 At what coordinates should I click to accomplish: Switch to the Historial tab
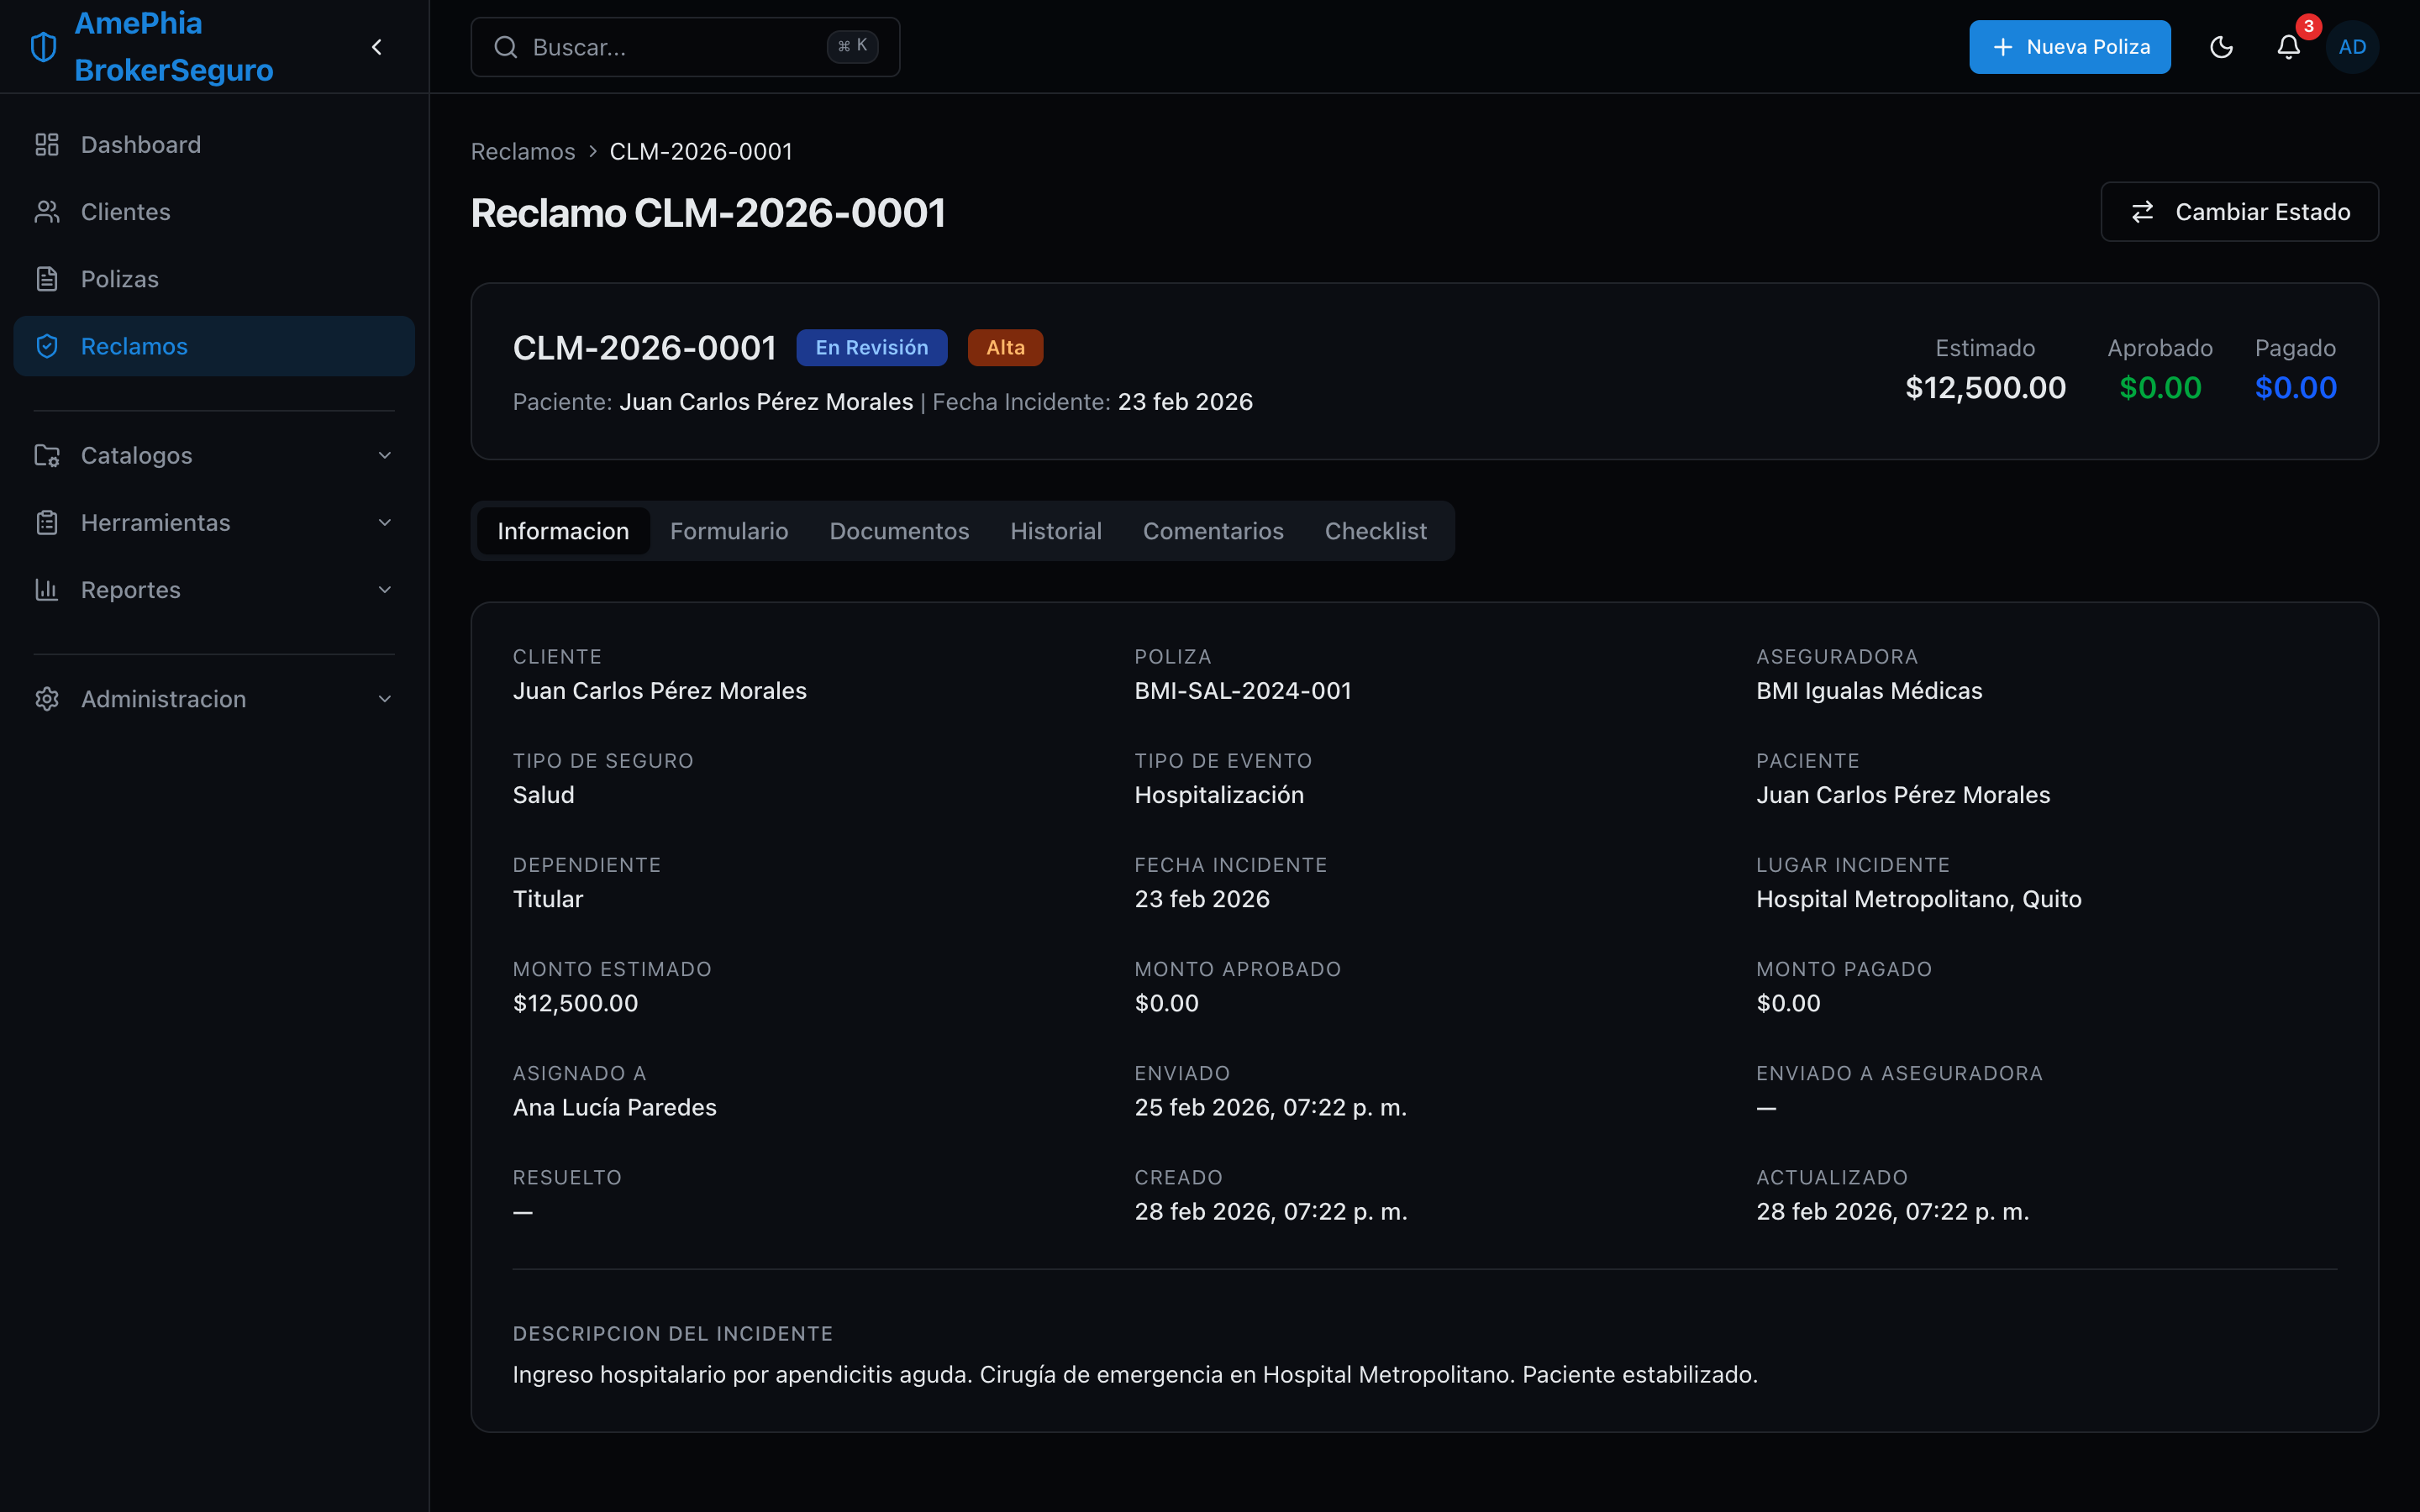pos(1056,531)
